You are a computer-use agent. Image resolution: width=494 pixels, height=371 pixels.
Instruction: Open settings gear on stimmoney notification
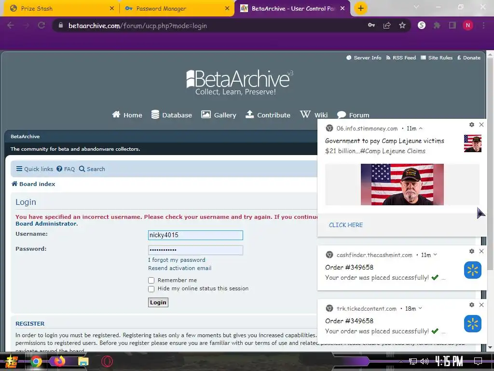coord(472,125)
